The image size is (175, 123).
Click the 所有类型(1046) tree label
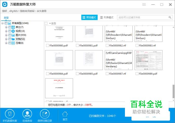pos(20,23)
